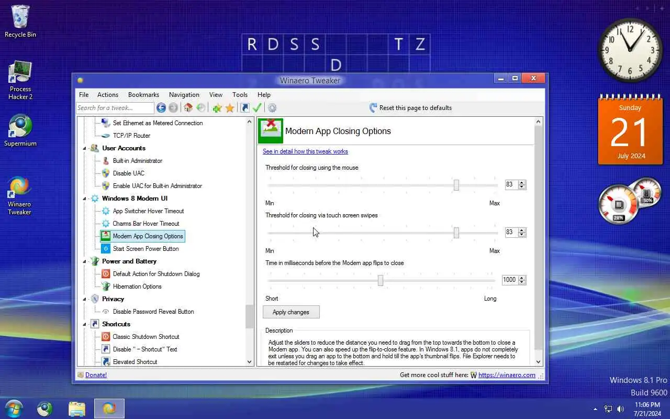Viewport: 670px width, 419px height.
Task: Click the tree panel scroll down arrow
Action: [x=250, y=361]
